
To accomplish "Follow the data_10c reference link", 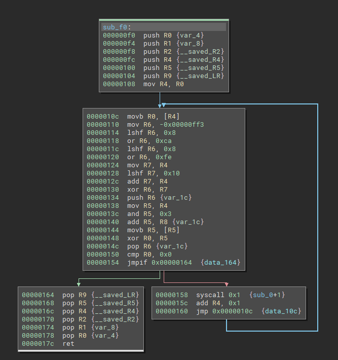I will [281, 311].
